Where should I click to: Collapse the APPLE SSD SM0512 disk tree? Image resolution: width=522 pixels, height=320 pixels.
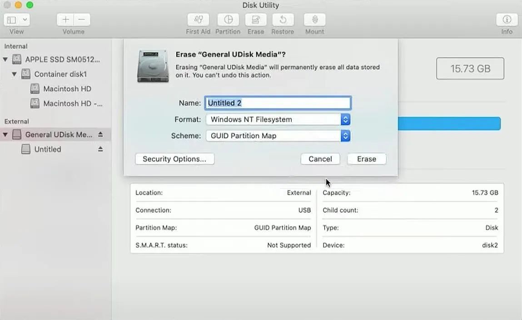pyautogui.click(x=5, y=59)
